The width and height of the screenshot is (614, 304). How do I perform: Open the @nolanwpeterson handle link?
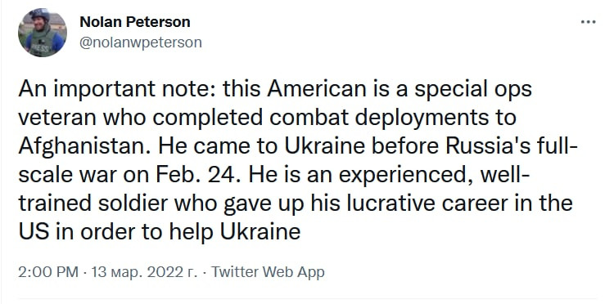coord(141,42)
